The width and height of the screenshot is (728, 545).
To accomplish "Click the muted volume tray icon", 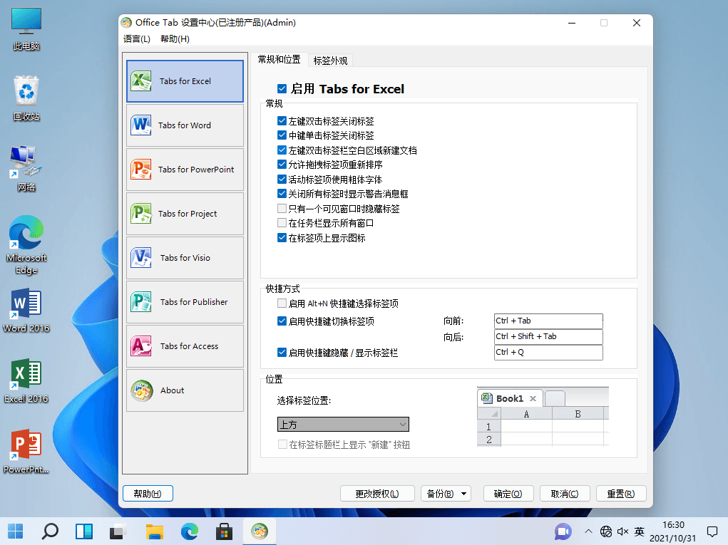I will [x=622, y=531].
